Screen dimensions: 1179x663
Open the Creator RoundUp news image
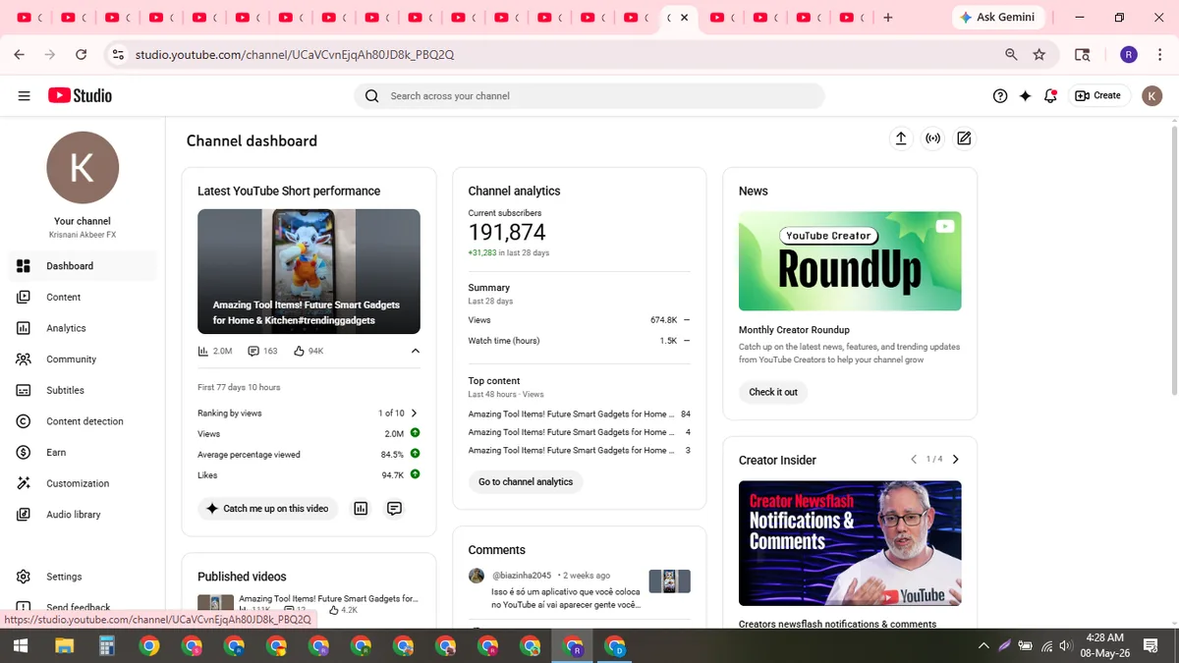[850, 261]
